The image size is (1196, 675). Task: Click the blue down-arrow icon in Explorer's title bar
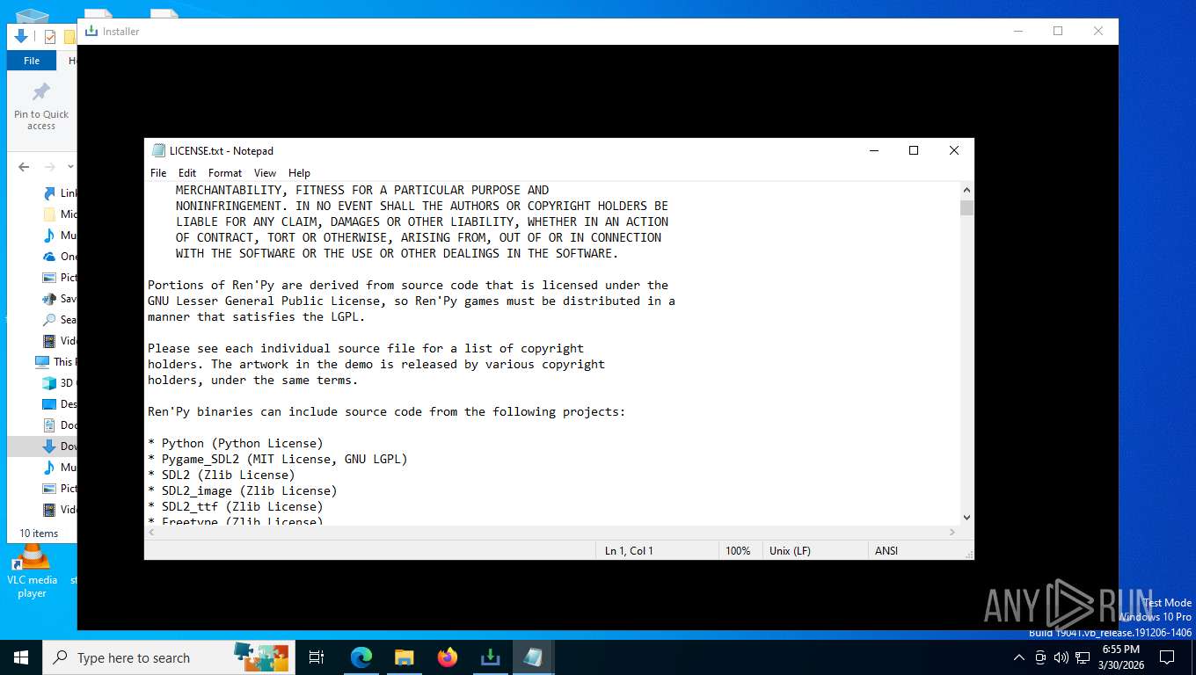click(x=21, y=36)
